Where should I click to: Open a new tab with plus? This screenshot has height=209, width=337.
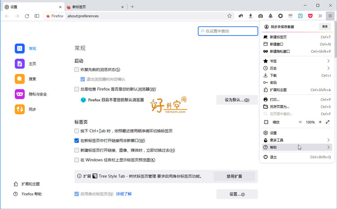coord(133,7)
